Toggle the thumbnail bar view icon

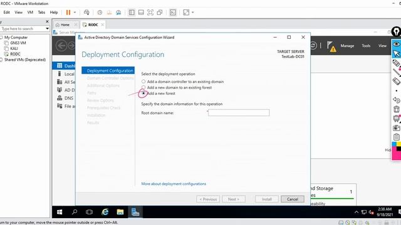[x=141, y=12]
